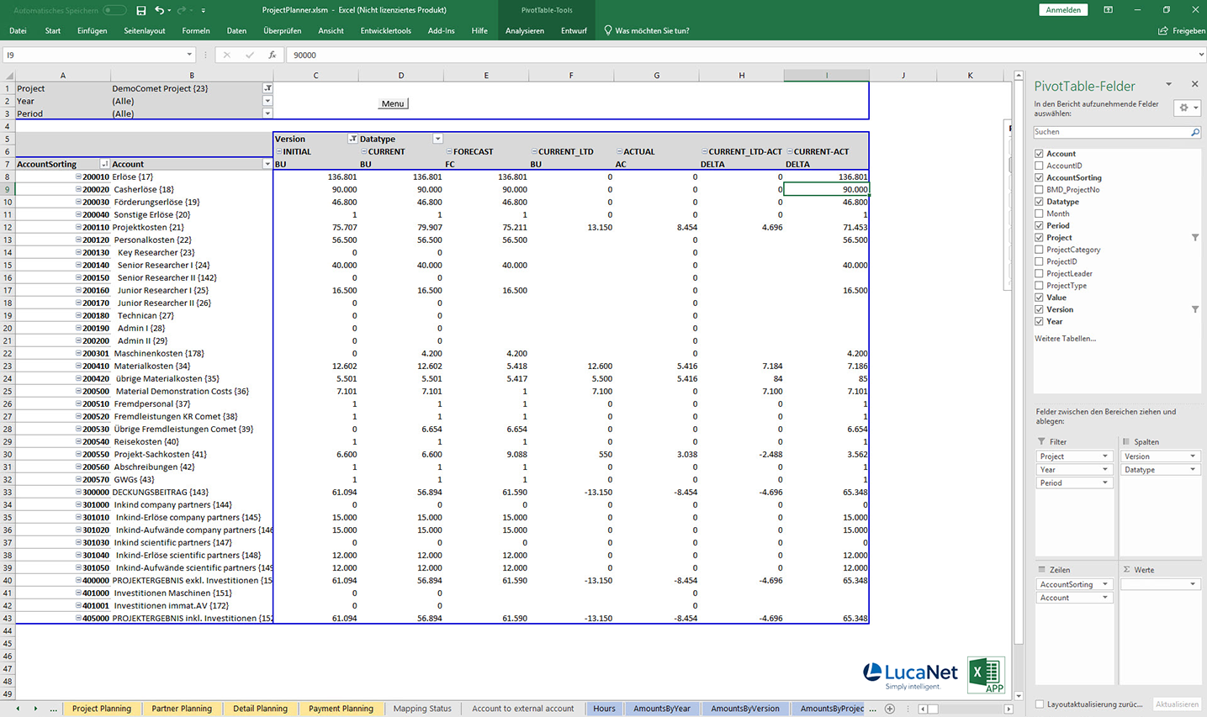Switch to the Entwurf ribbon tab
This screenshot has height=717, width=1207.
coord(574,30)
